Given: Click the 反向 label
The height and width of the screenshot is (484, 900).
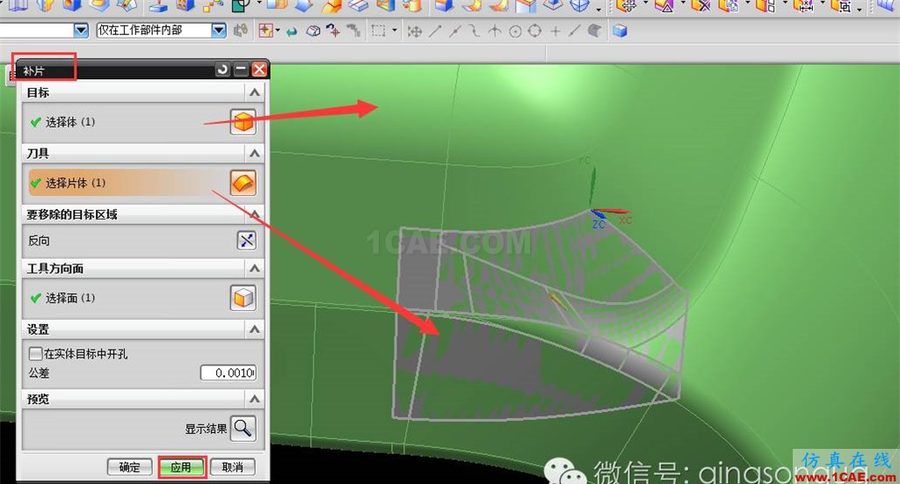Looking at the screenshot, I should coord(39,241).
